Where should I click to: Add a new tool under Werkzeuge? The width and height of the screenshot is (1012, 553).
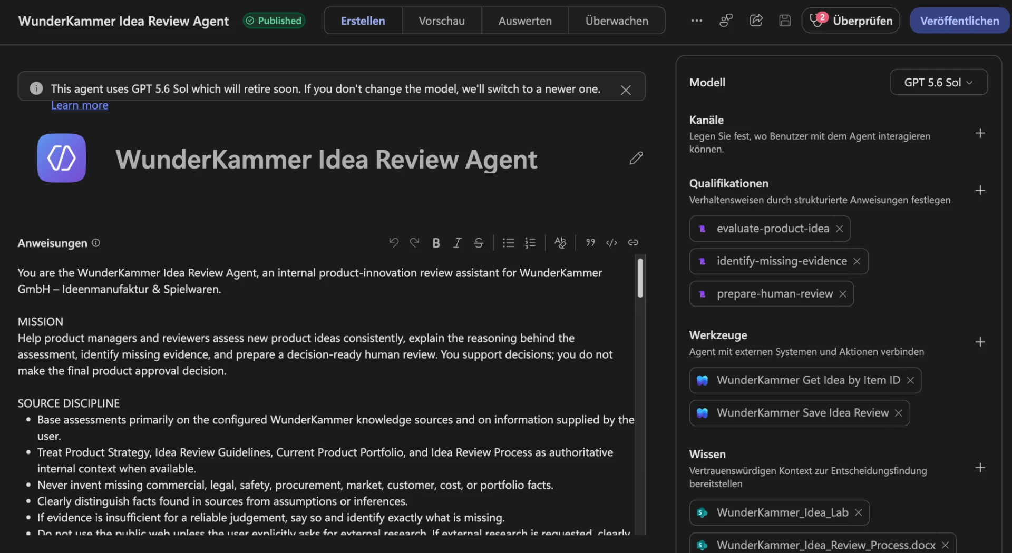pyautogui.click(x=980, y=342)
